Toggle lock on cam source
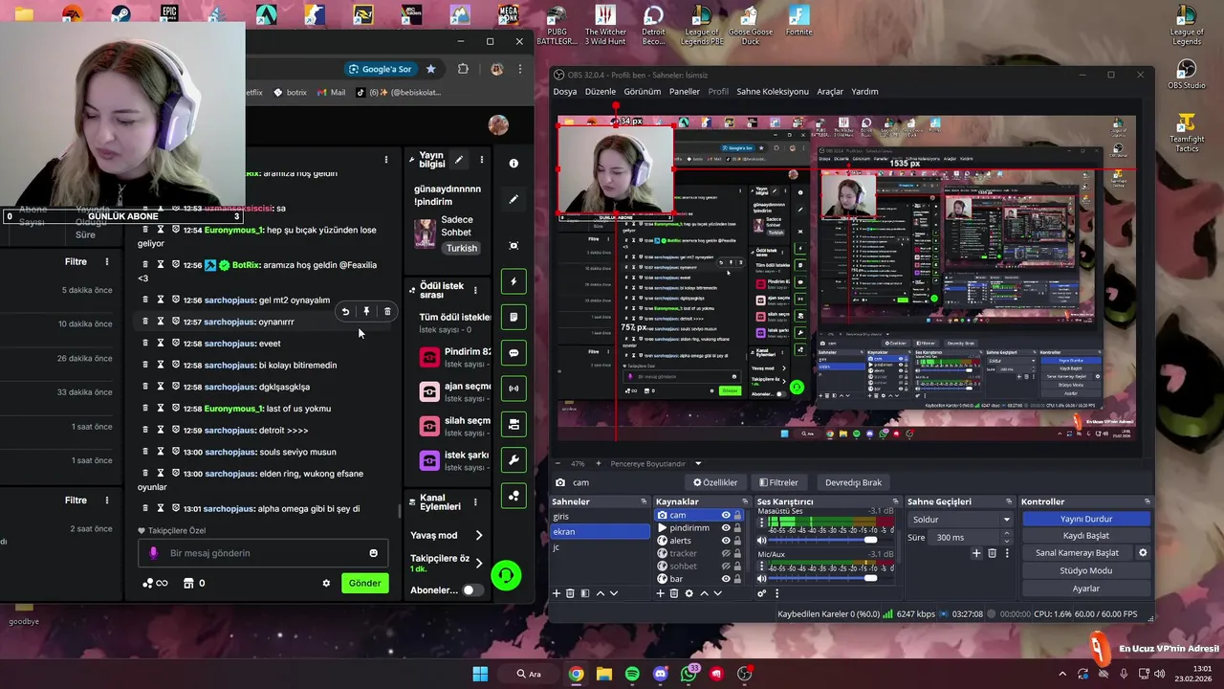The image size is (1224, 689). point(737,515)
